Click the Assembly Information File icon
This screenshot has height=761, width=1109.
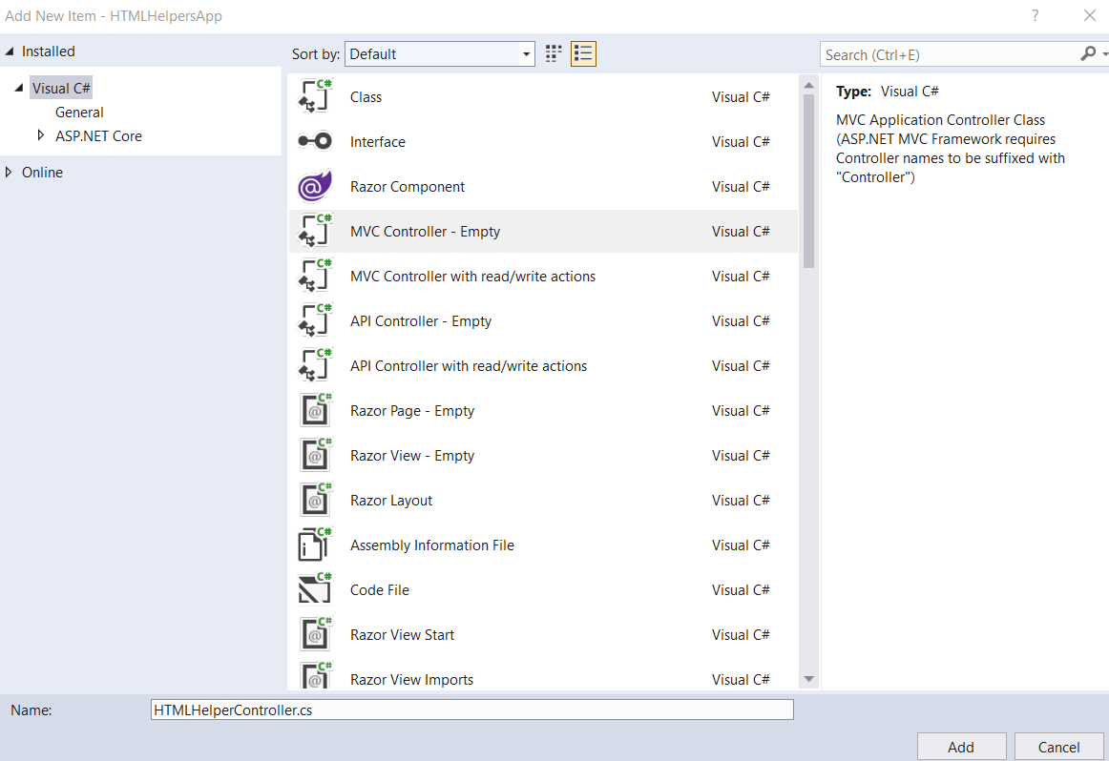(315, 545)
